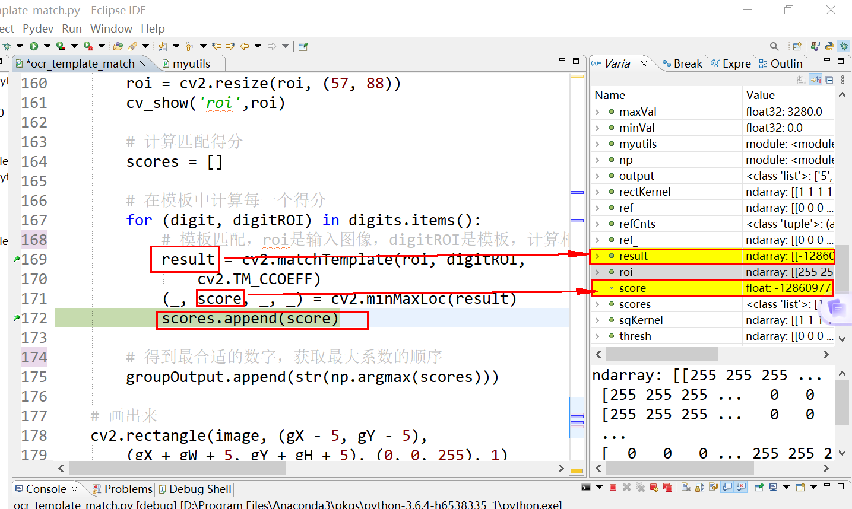Expand the output variable row
This screenshot has height=509, width=852.
597,176
